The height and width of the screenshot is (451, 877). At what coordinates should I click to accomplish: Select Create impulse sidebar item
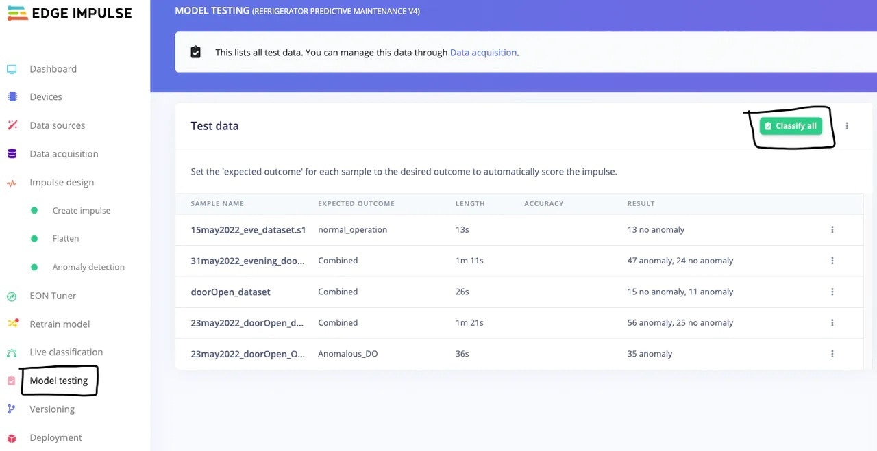[81, 211]
